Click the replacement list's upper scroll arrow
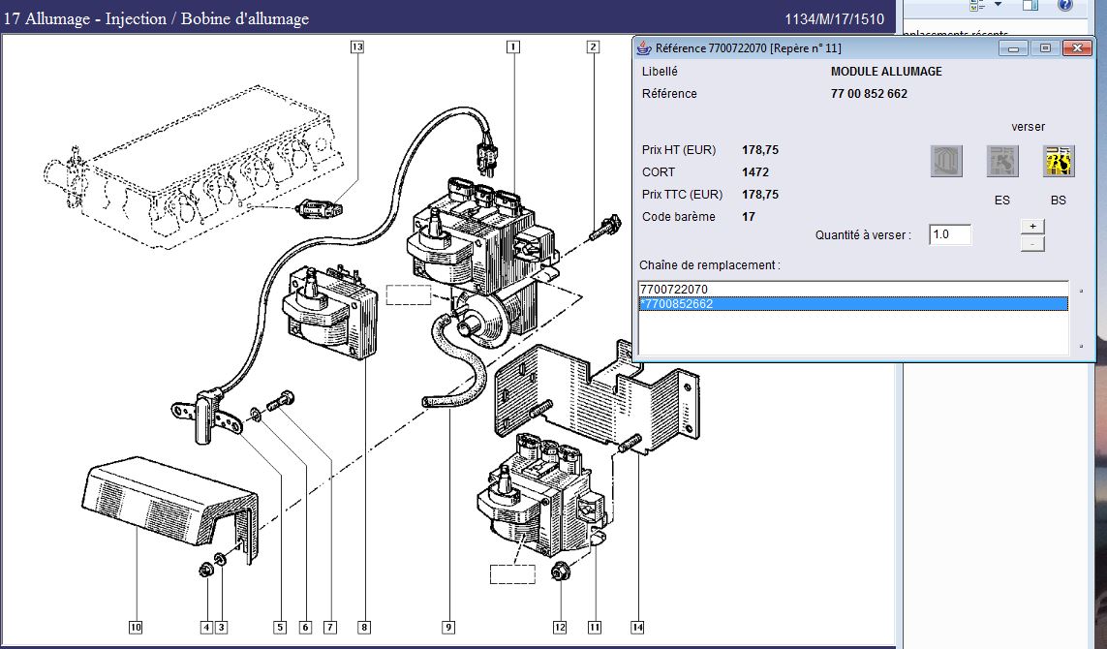 [1081, 290]
